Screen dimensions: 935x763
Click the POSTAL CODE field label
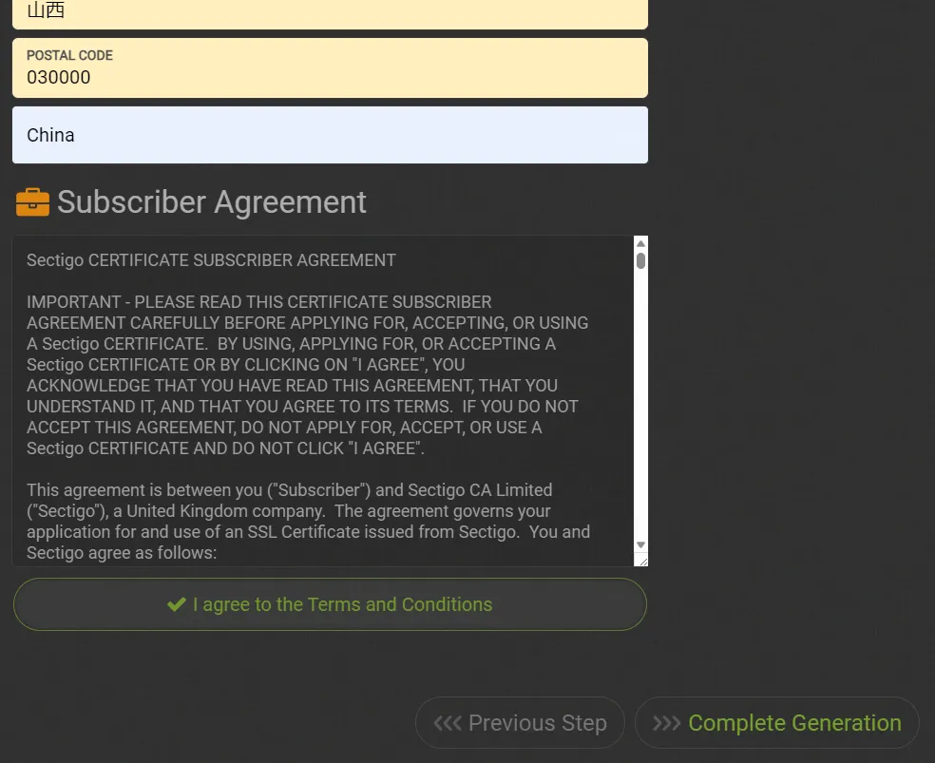click(x=69, y=55)
